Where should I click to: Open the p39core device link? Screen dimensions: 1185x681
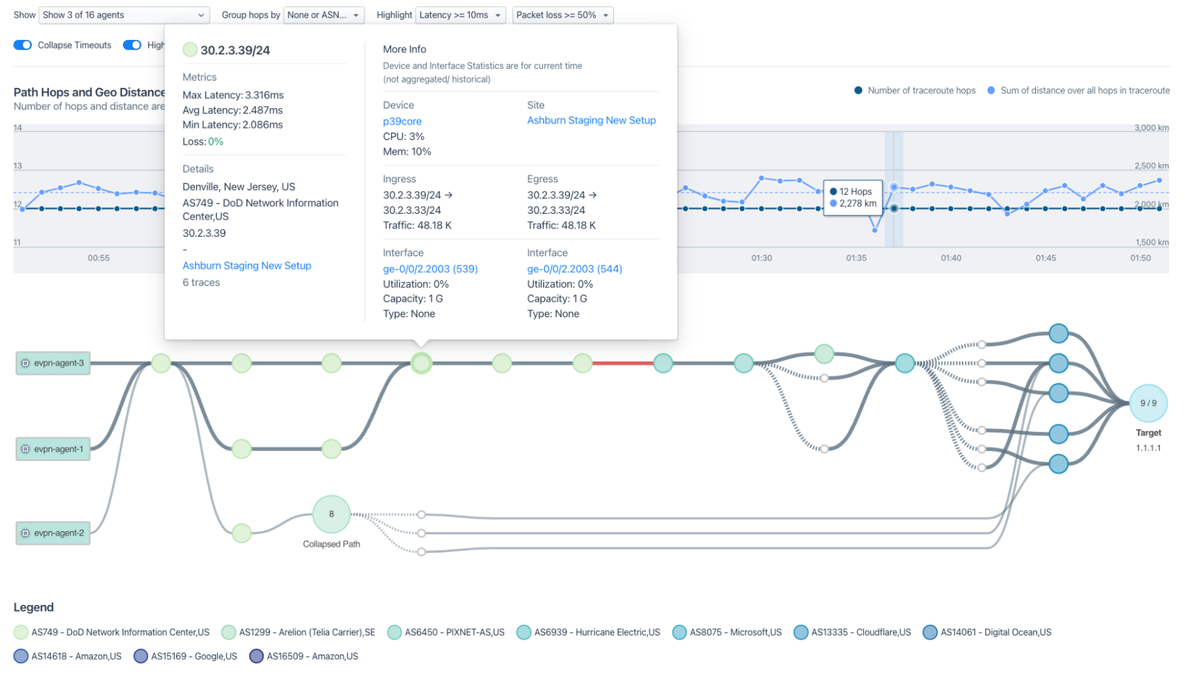pyautogui.click(x=402, y=121)
